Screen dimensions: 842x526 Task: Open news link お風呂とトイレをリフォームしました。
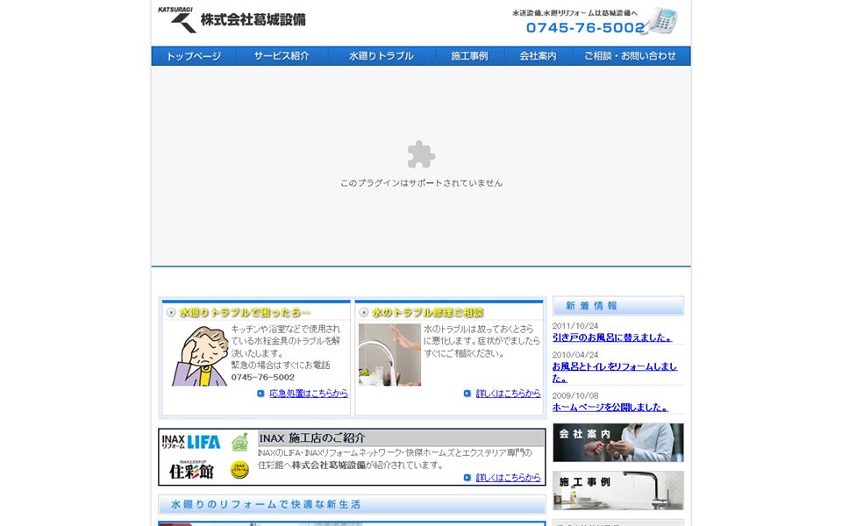(x=615, y=372)
